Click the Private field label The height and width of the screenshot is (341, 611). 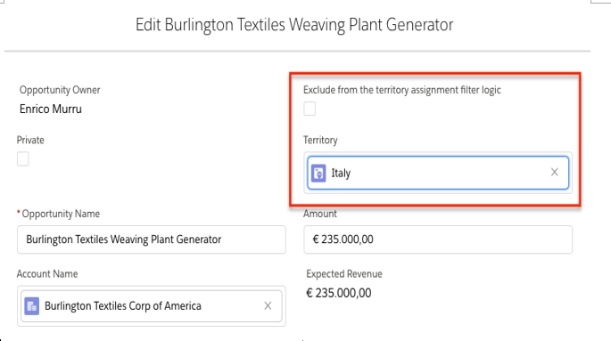(x=30, y=140)
